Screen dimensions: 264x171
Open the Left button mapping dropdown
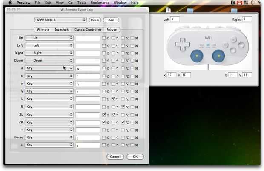point(49,45)
